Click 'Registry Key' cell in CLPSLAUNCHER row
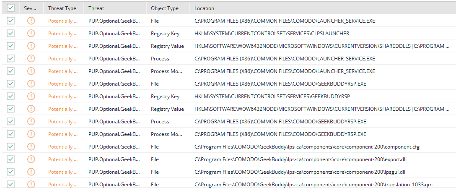The height and width of the screenshot is (188, 456). click(x=165, y=34)
